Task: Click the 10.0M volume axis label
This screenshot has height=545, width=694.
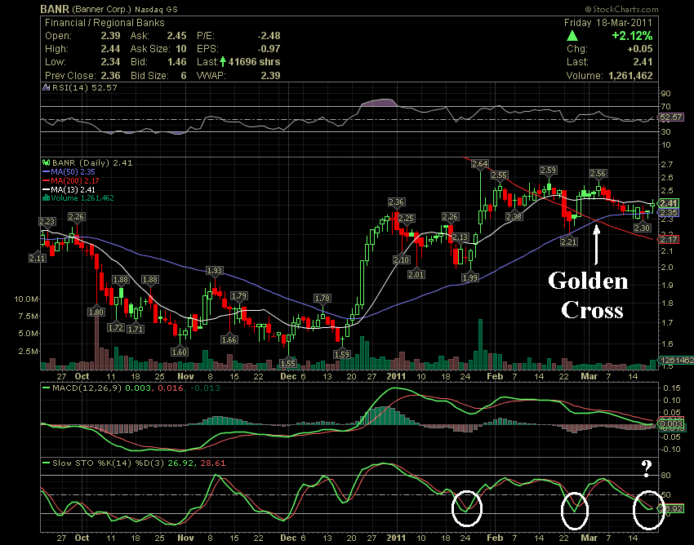Action: click(26, 299)
